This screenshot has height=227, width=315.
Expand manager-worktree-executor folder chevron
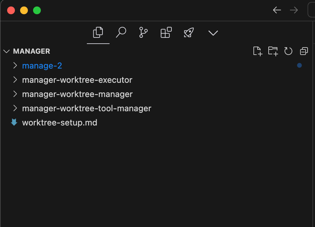(x=15, y=80)
